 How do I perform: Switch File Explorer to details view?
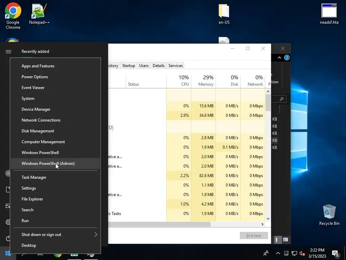tap(278, 240)
